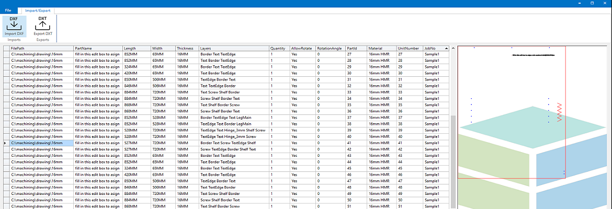This screenshot has width=612, height=209.
Task: Click the Material column header
Action: [381, 48]
